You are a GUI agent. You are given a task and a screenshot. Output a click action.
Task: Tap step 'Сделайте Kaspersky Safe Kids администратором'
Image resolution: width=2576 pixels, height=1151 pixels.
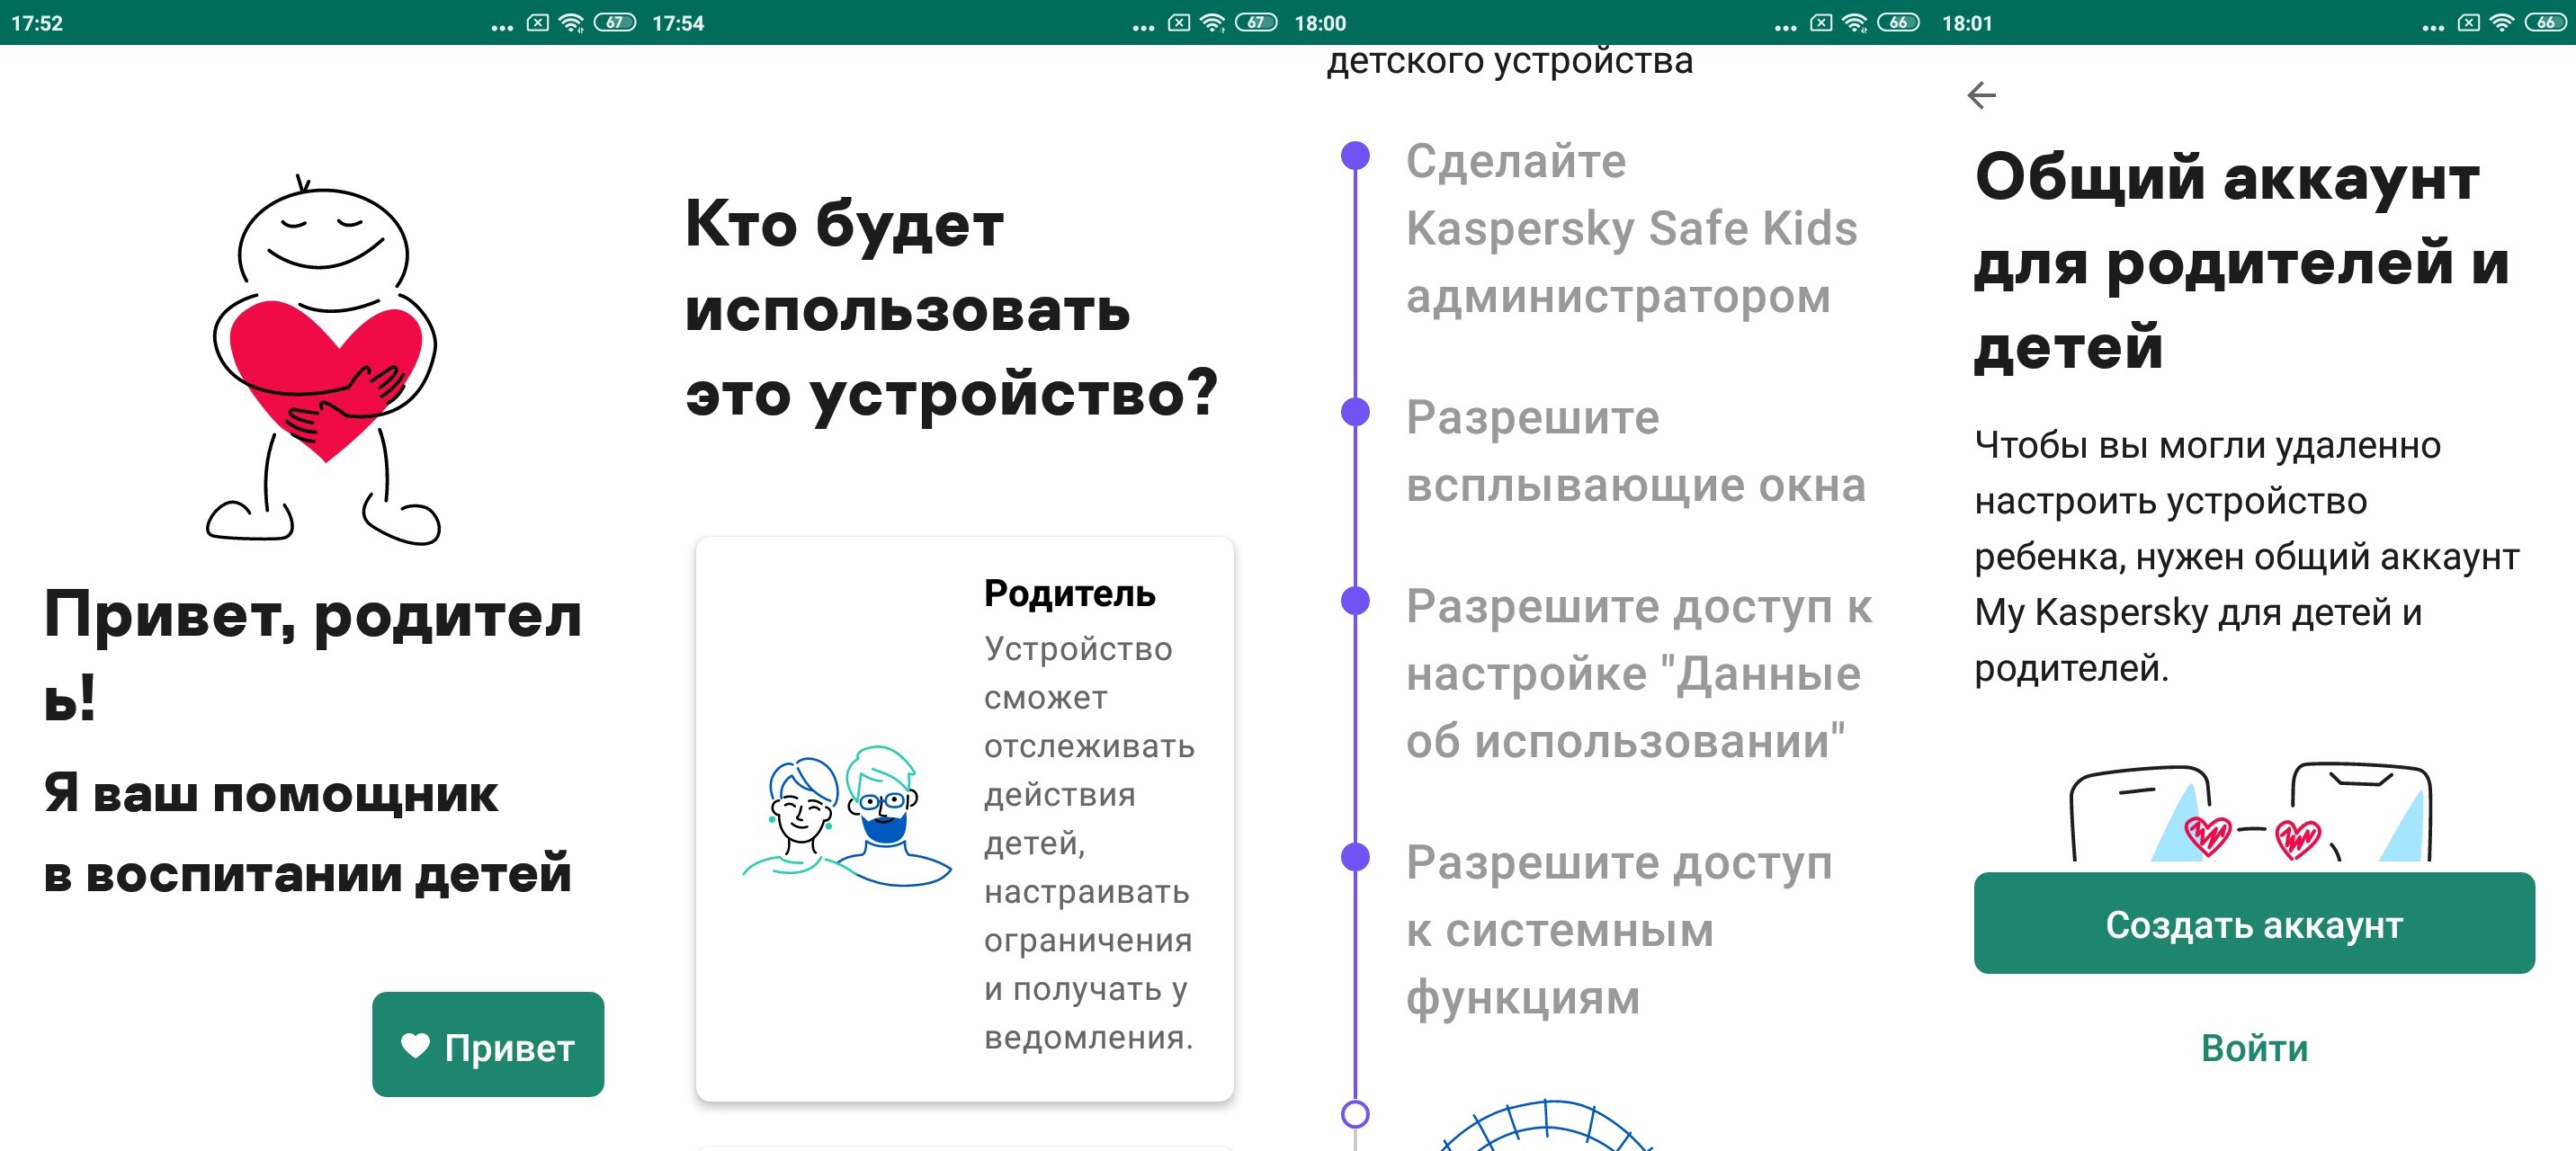(1631, 228)
